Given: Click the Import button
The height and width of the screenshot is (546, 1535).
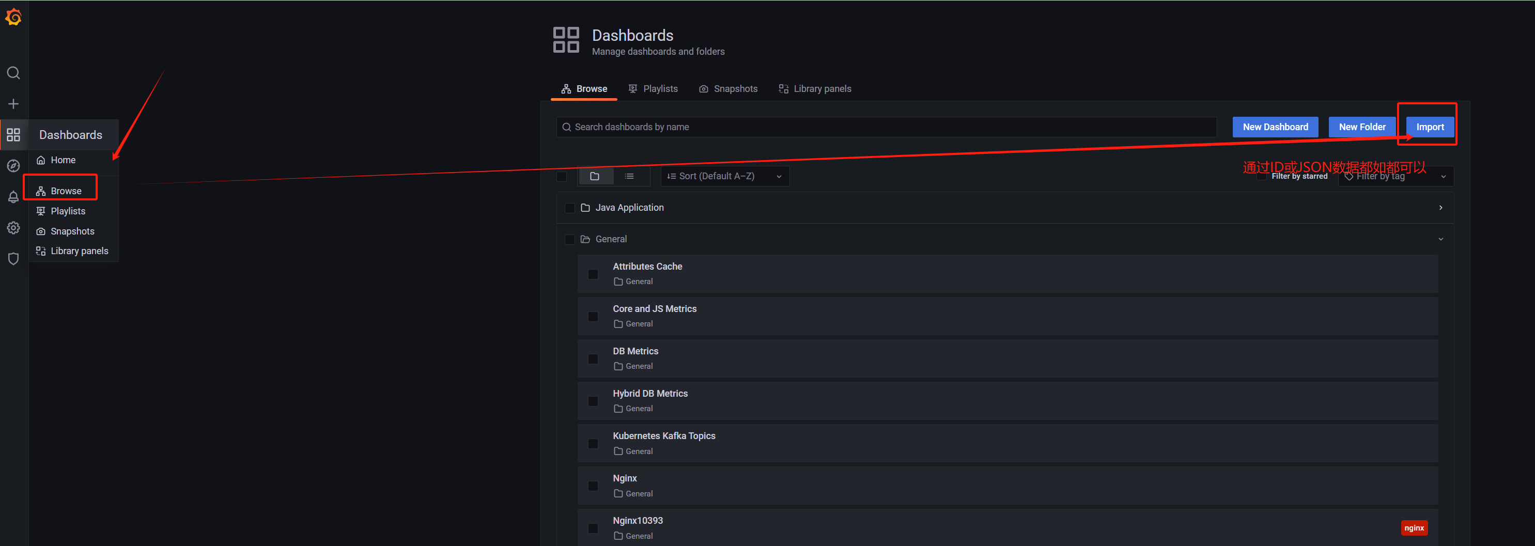Looking at the screenshot, I should 1430,127.
